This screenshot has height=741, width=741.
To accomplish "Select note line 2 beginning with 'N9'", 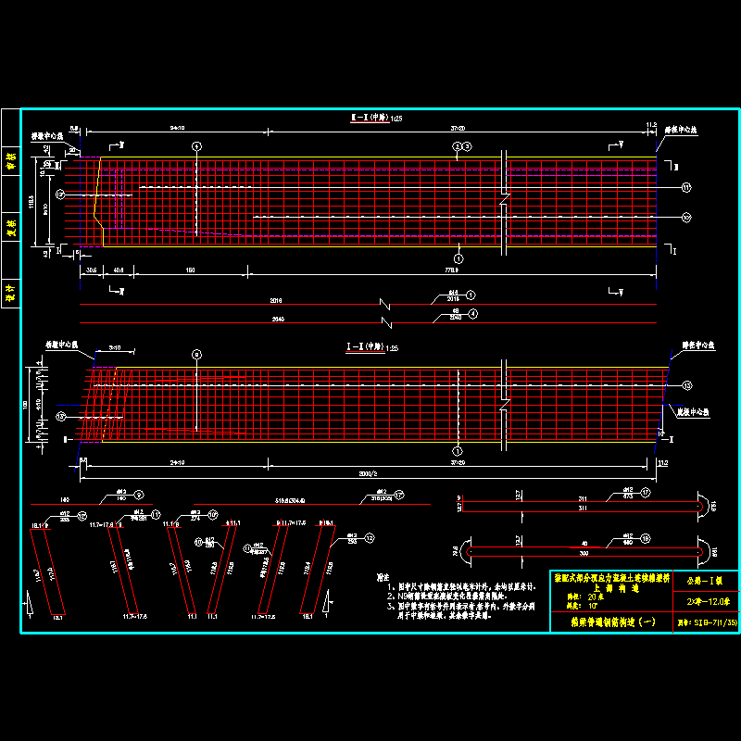I will point(447,597).
